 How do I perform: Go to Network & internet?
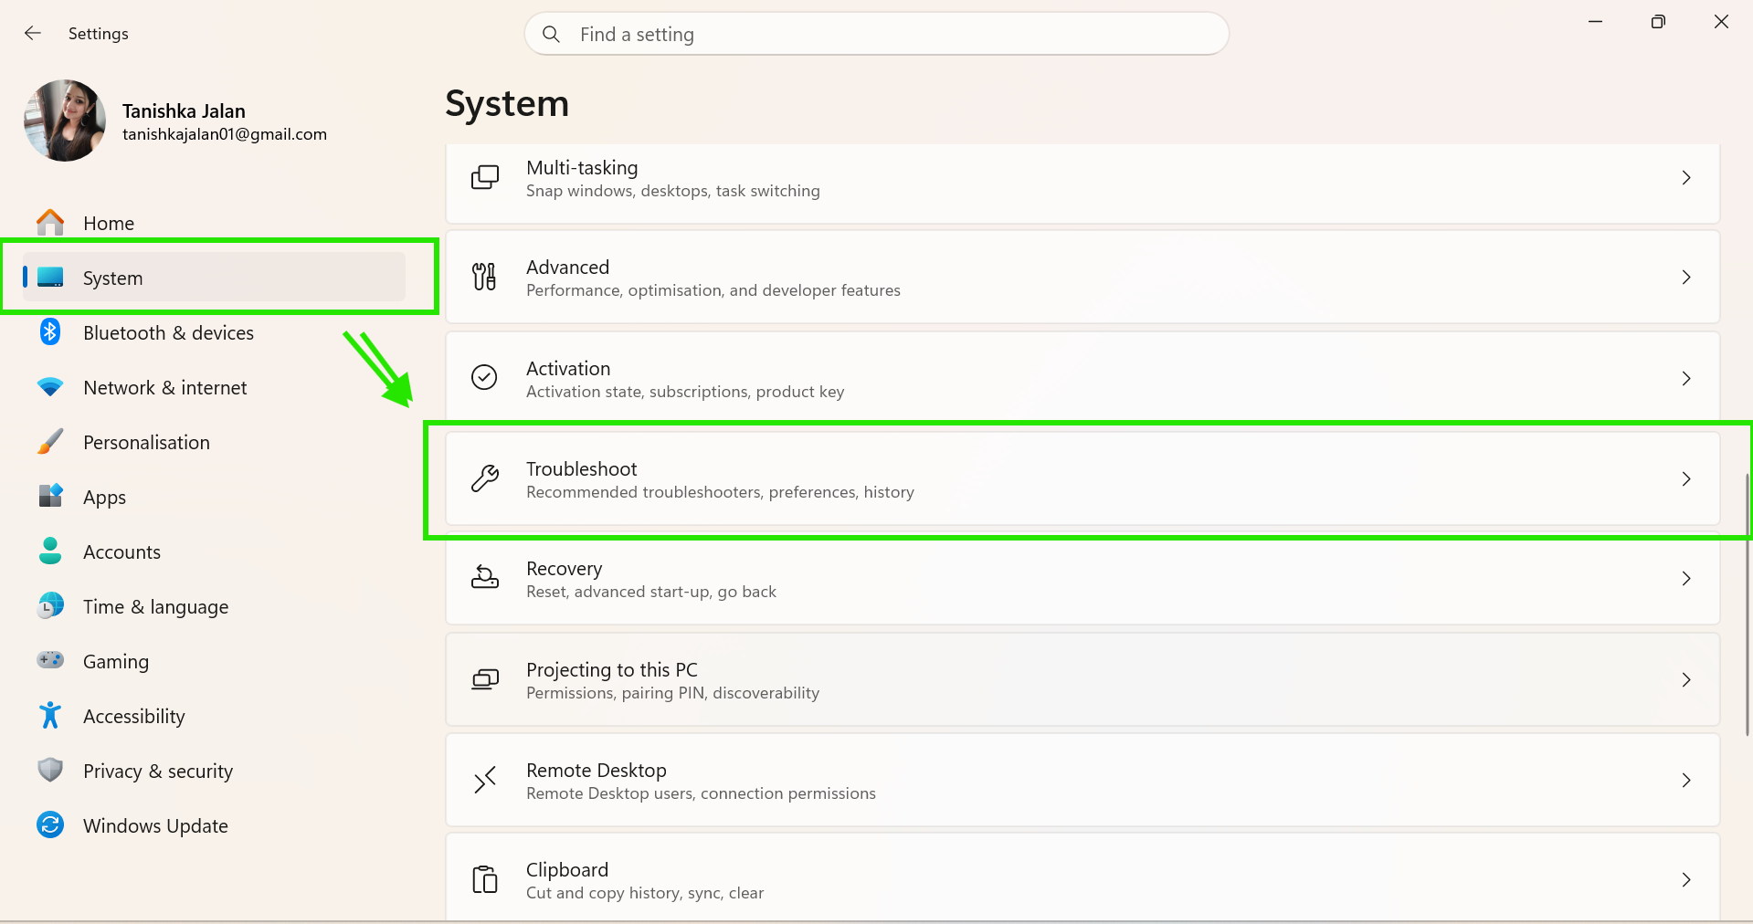pyautogui.click(x=214, y=387)
